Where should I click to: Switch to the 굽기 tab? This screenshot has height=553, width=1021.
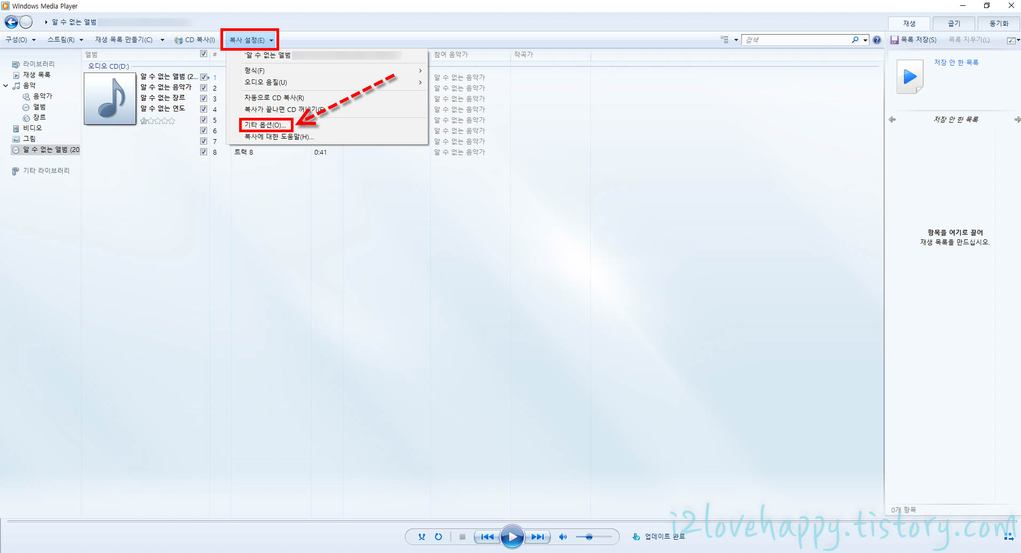coord(954,23)
